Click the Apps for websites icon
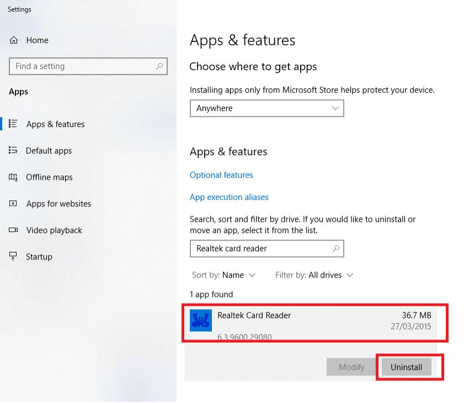 [13, 204]
